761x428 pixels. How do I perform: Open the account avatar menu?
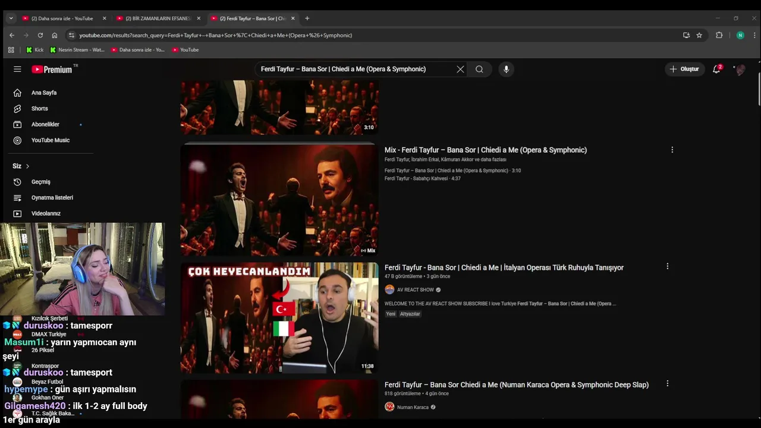pyautogui.click(x=740, y=70)
